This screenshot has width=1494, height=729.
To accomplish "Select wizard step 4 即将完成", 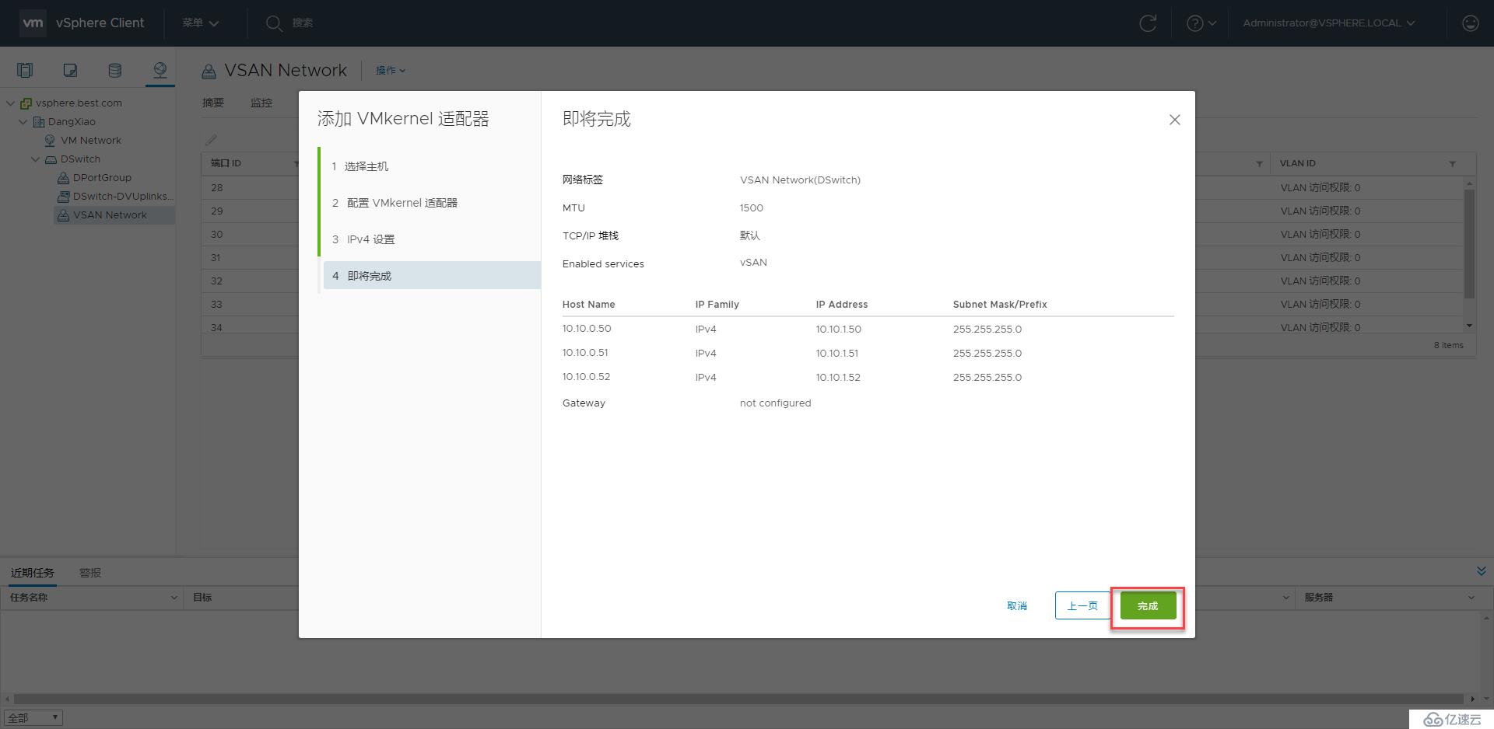I will 432,276.
